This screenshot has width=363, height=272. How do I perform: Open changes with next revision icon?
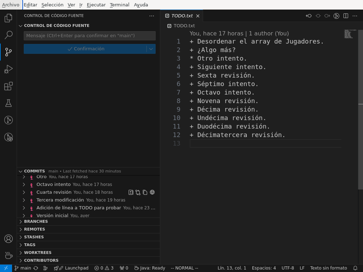click(327, 16)
